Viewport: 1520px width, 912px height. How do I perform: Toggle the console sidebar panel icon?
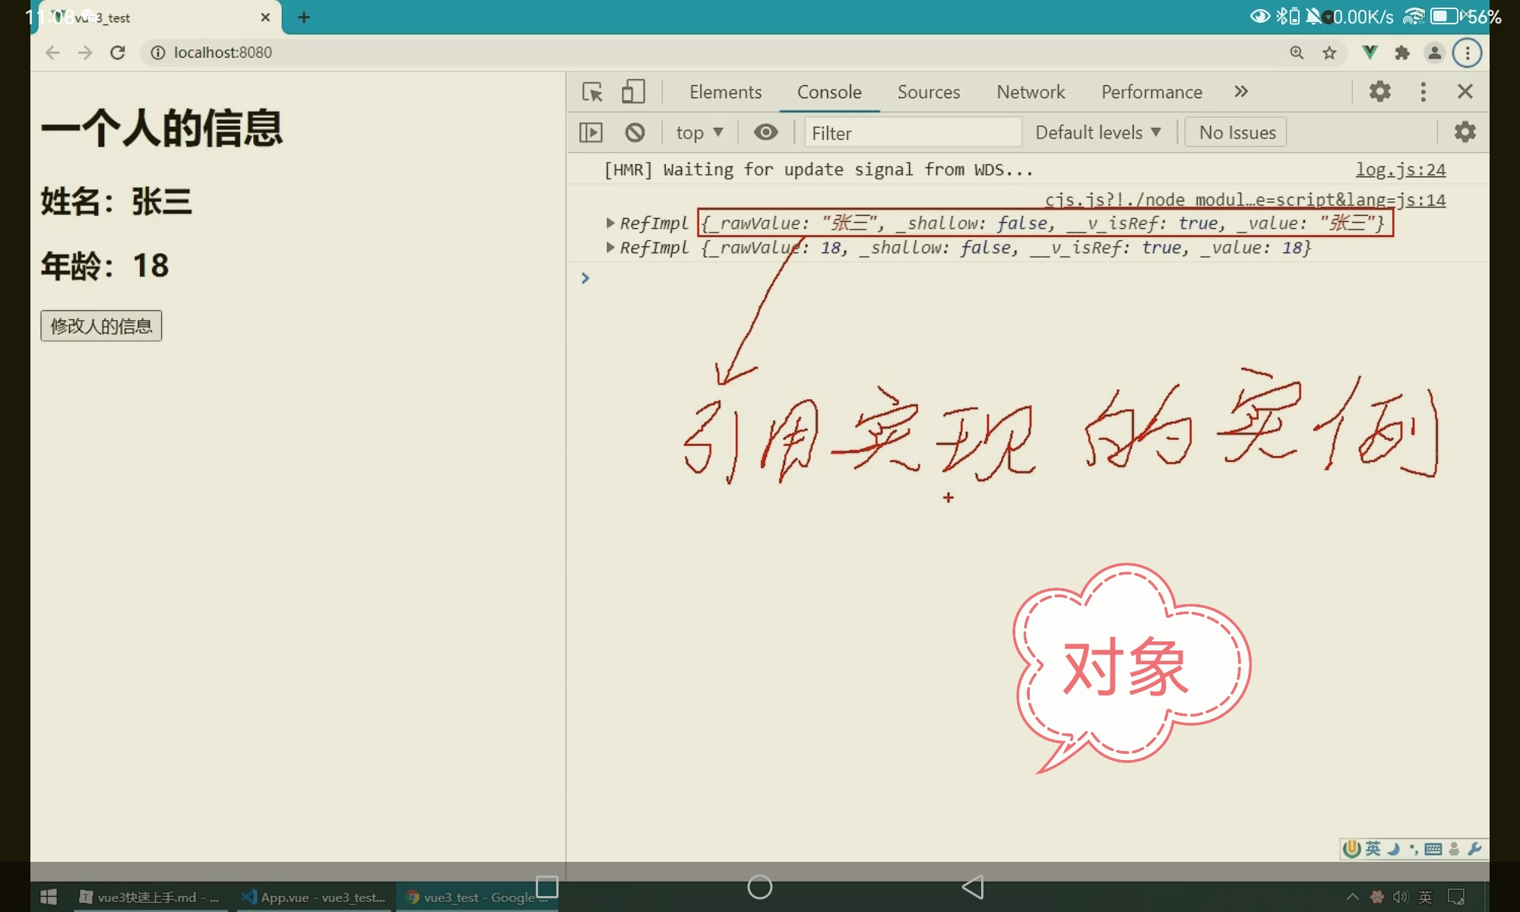click(591, 132)
